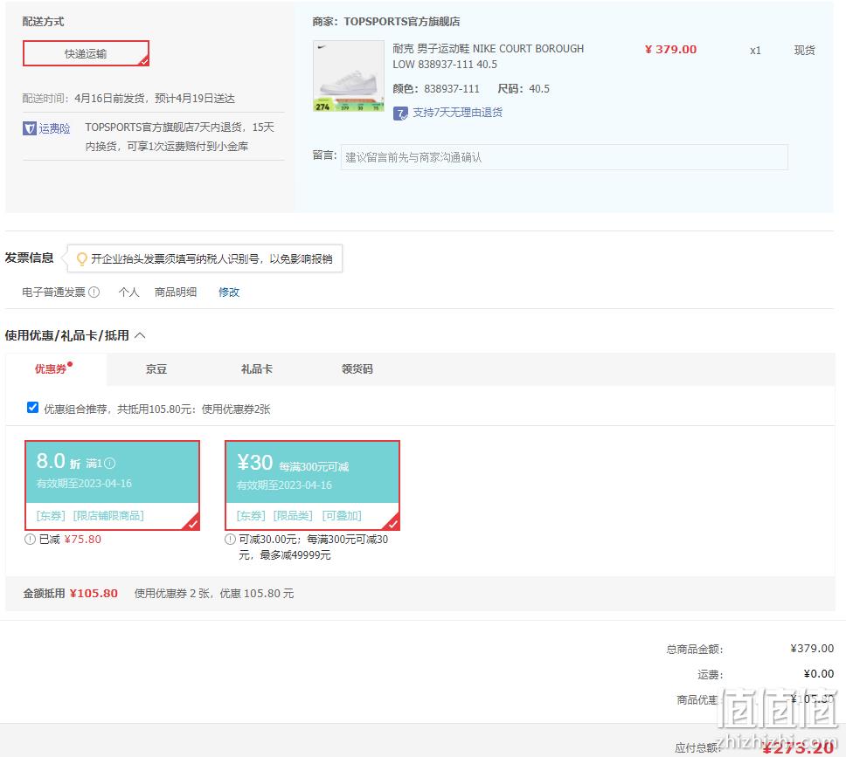Switch to the 礼品卡 tab
Screen dimensions: 846x757
tap(257, 368)
